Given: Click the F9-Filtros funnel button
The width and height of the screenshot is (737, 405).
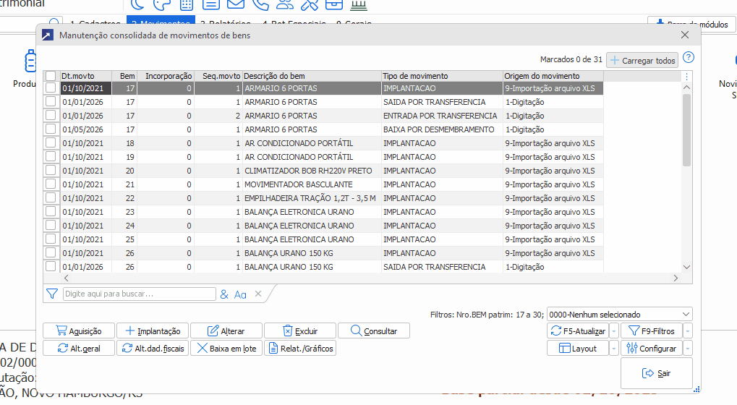Looking at the screenshot, I should point(652,331).
